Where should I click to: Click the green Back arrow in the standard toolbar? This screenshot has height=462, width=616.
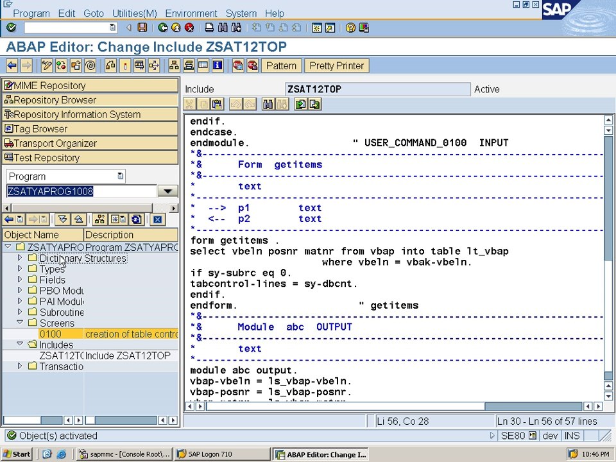pyautogui.click(x=162, y=28)
